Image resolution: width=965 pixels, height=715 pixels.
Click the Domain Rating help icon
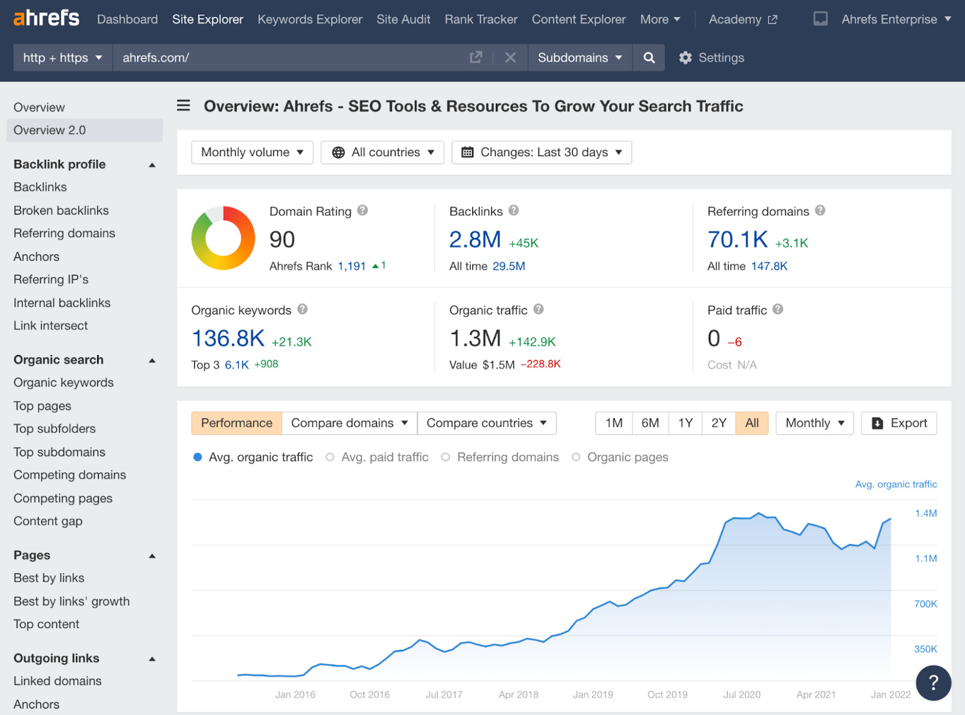[362, 210]
